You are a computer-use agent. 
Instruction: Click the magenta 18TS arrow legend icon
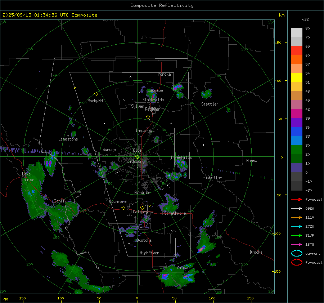click(297, 245)
